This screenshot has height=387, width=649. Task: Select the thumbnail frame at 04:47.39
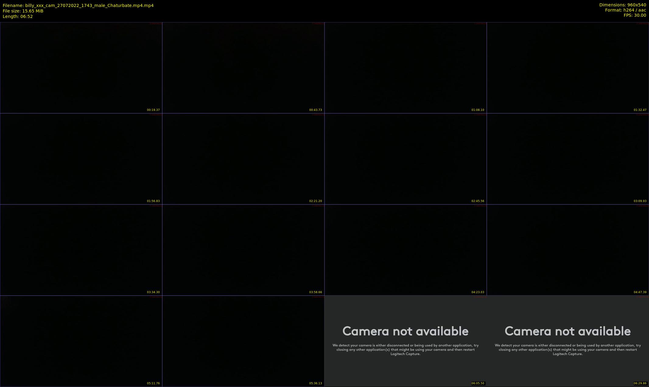point(568,250)
